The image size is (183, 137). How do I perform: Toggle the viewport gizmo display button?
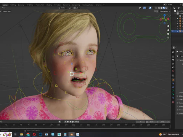pyautogui.click(x=144, y=8)
